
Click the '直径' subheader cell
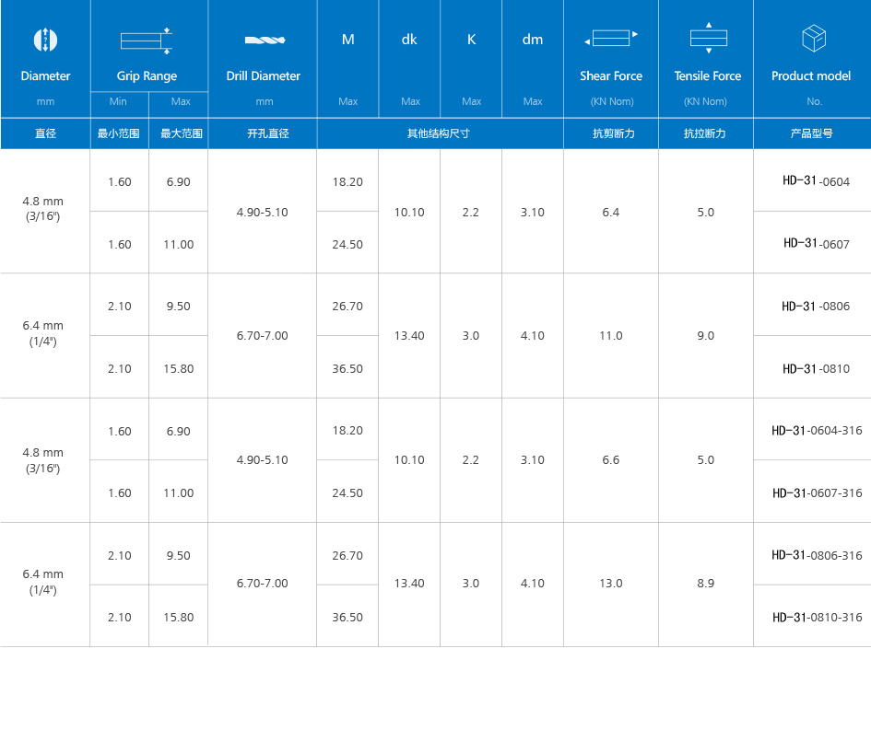click(45, 133)
